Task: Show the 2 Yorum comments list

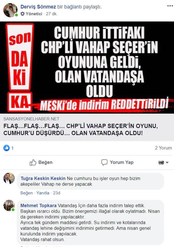Action: click(164, 148)
